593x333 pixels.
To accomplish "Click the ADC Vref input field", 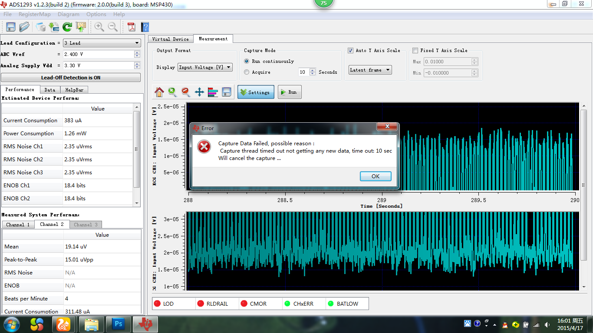I will click(99, 54).
